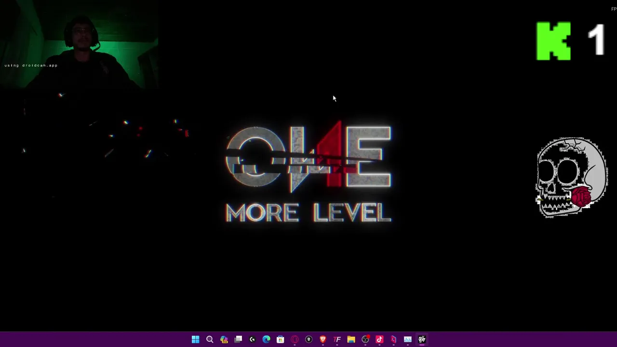The height and width of the screenshot is (347, 617).
Task: Open File Explorer from the taskbar
Action: click(x=351, y=339)
